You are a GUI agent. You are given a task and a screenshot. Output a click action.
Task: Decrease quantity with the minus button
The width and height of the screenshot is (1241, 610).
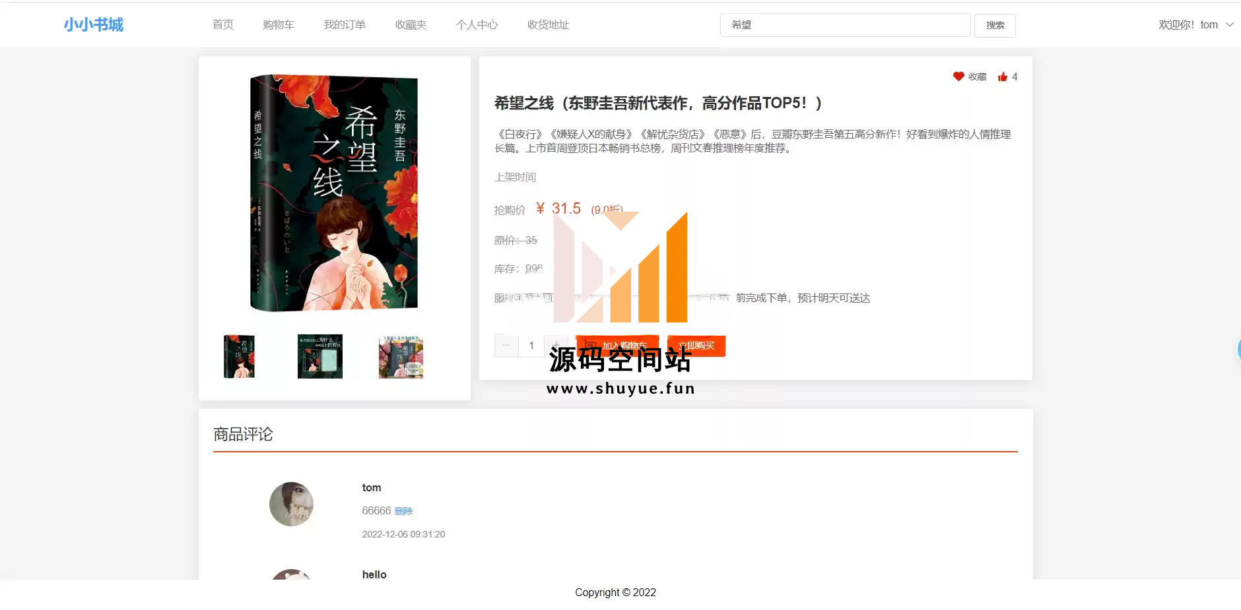(506, 346)
